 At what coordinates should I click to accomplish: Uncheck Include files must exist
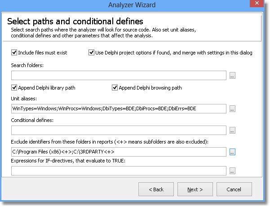pos(14,53)
